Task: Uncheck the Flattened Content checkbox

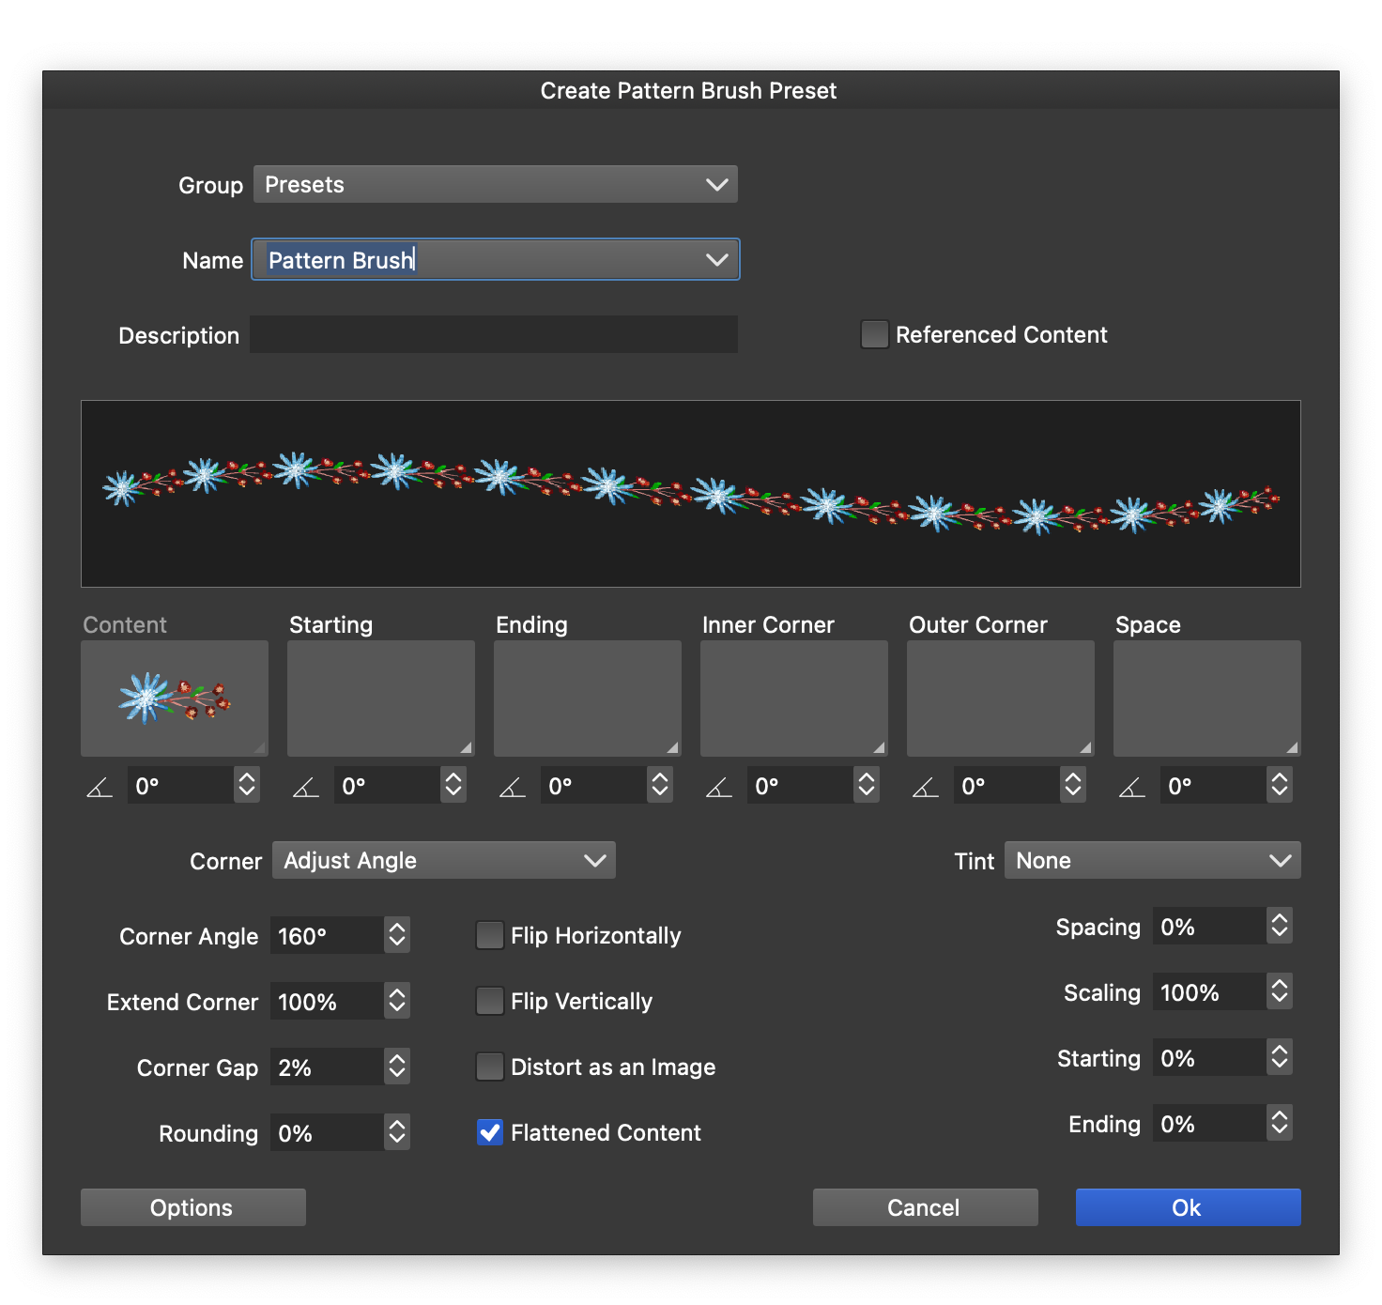Action: pos(490,1133)
